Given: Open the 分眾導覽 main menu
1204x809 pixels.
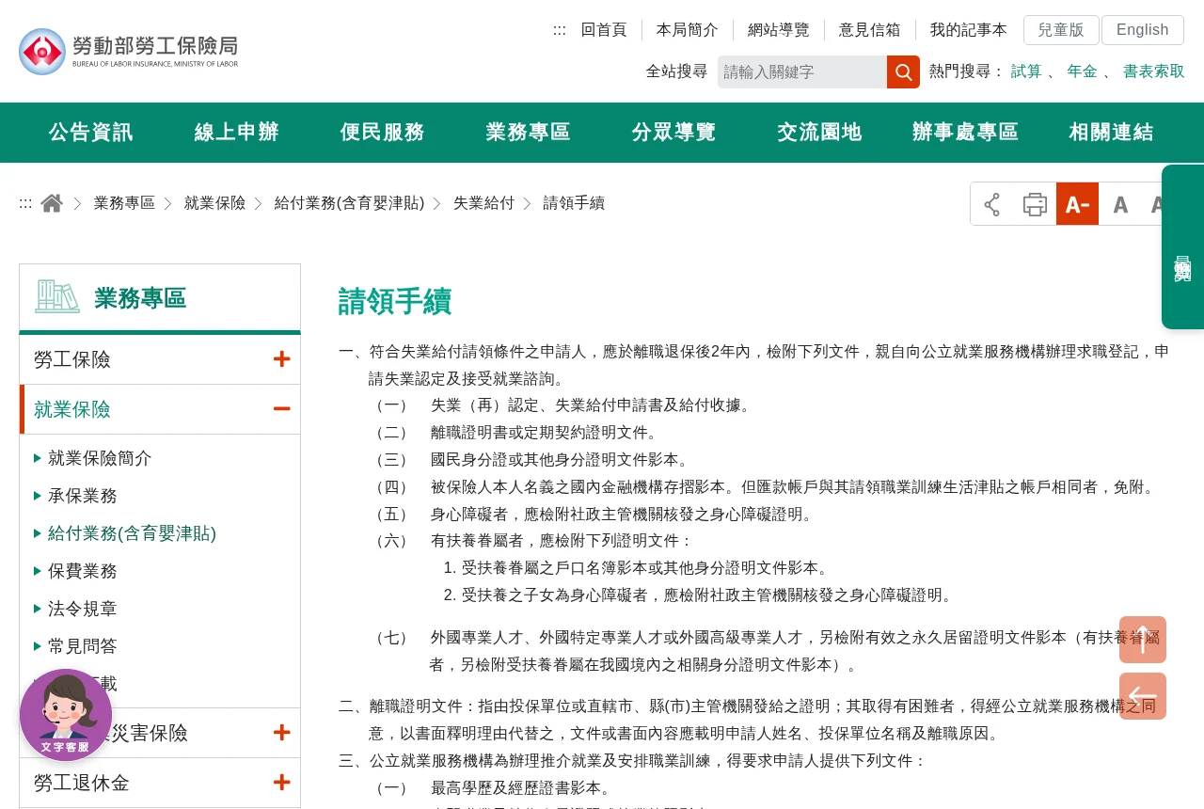Looking at the screenshot, I should pos(674,133).
